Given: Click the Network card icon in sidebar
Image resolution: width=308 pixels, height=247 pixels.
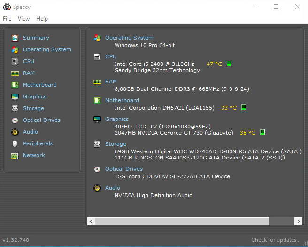Looking at the screenshot, I should click(15, 156).
